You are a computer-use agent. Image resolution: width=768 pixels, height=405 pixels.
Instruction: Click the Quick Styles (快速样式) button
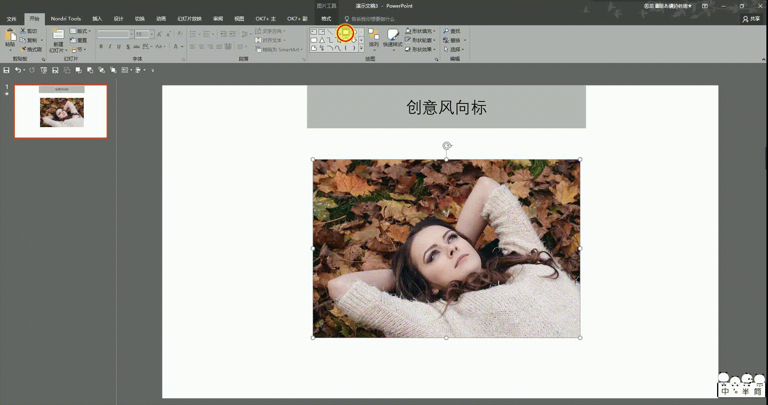coord(392,39)
